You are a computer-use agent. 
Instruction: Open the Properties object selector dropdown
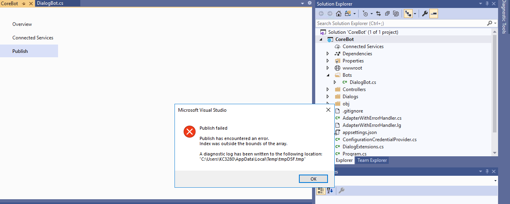tap(495, 181)
